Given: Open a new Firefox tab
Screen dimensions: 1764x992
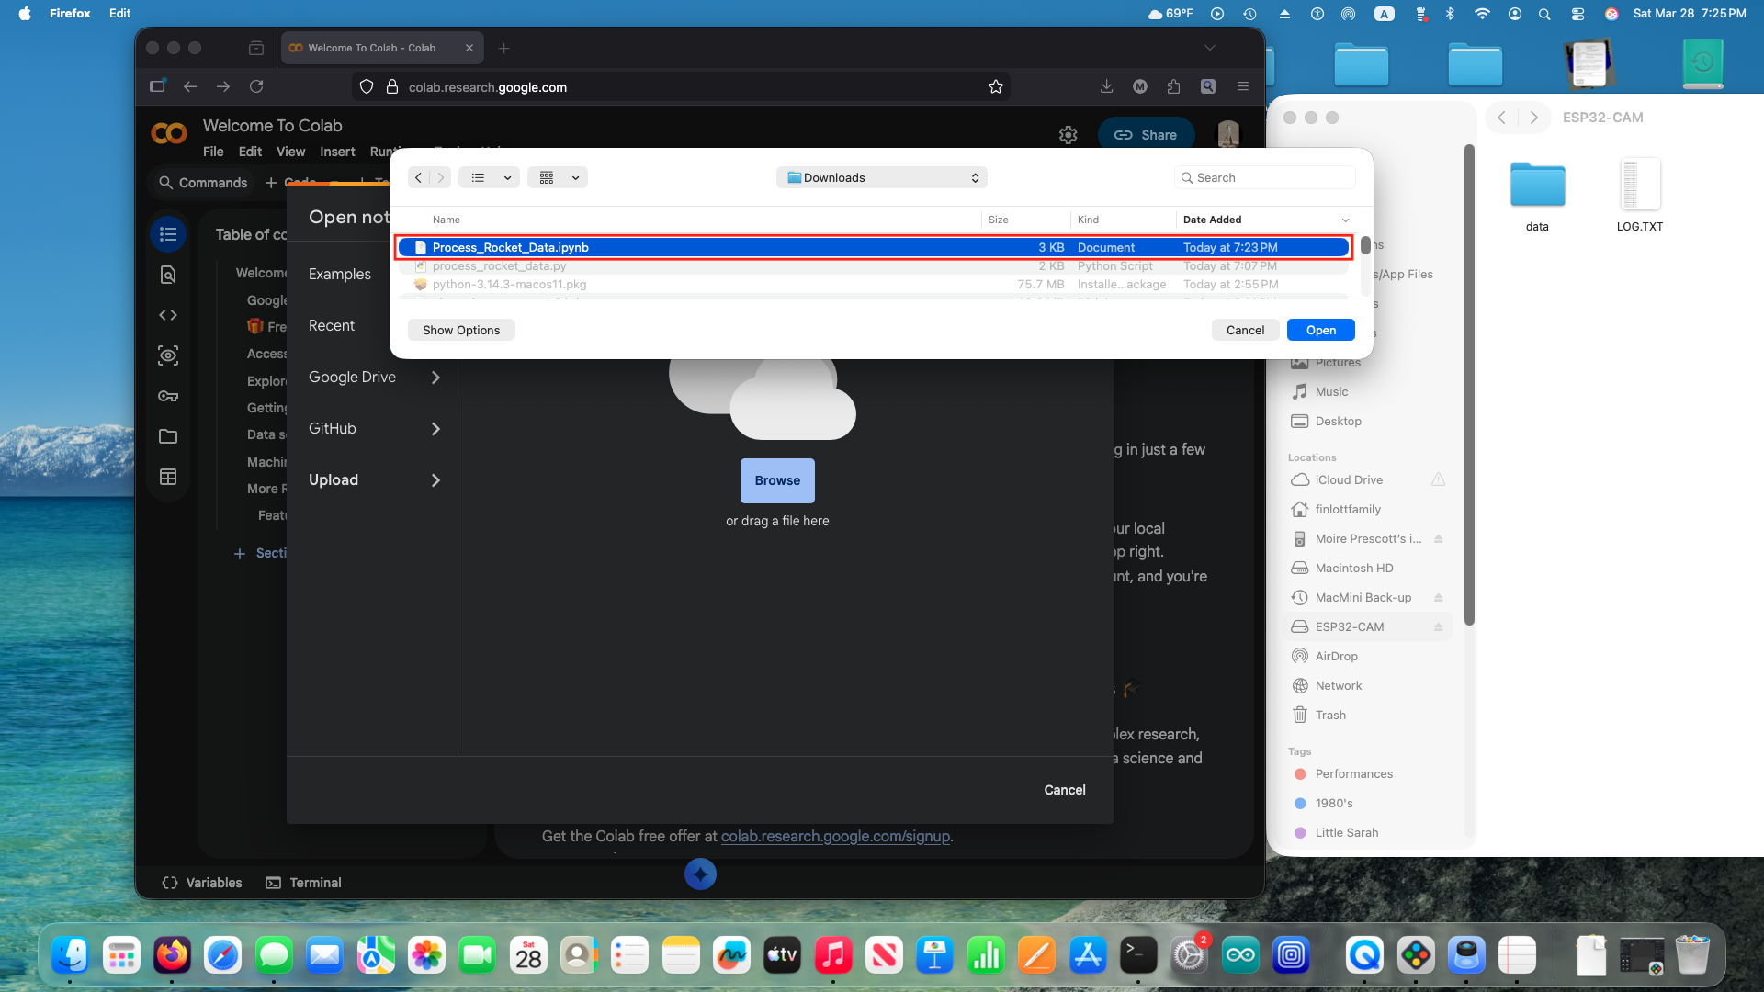Looking at the screenshot, I should [x=503, y=48].
